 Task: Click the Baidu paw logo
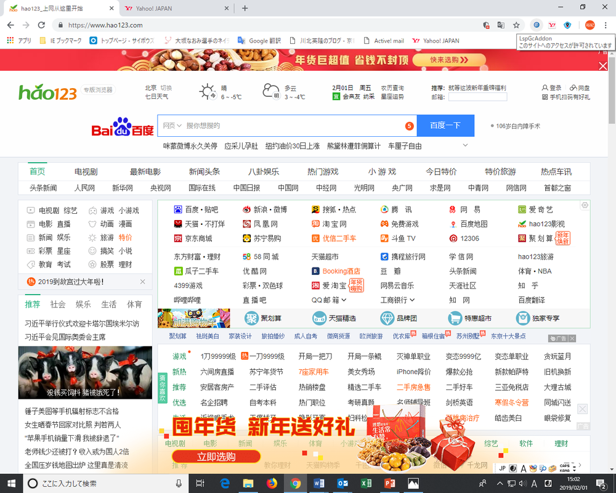click(x=122, y=126)
